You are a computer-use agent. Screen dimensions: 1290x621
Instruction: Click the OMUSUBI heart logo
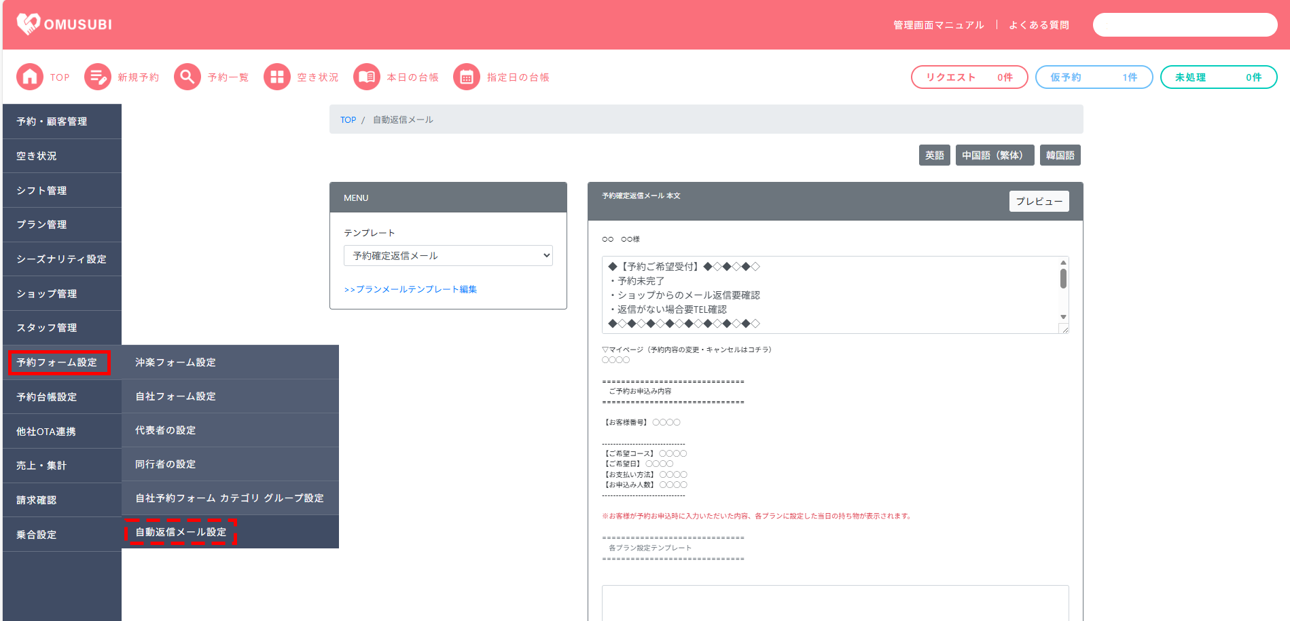coord(29,24)
